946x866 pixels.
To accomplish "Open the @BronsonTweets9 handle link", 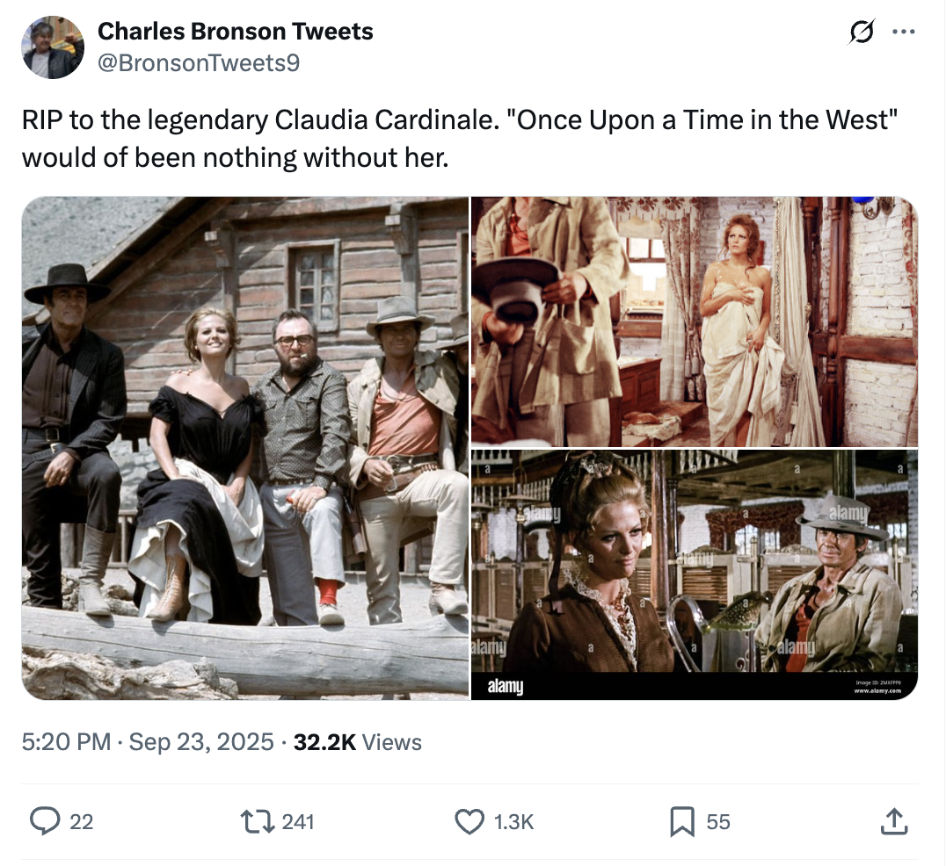I will coord(198,63).
